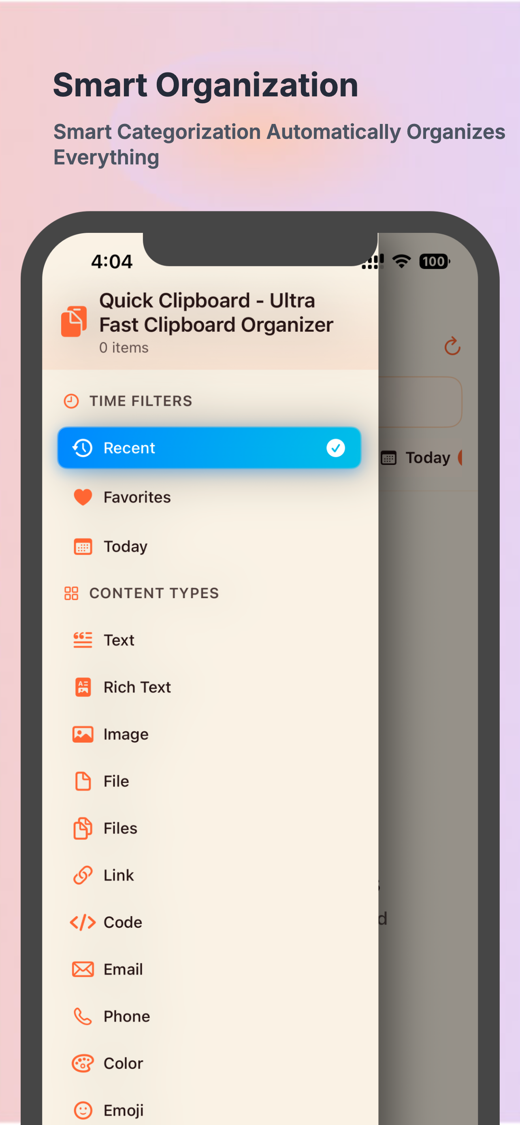Choose the Rich Text document icon
The width and height of the screenshot is (520, 1125).
pos(83,687)
